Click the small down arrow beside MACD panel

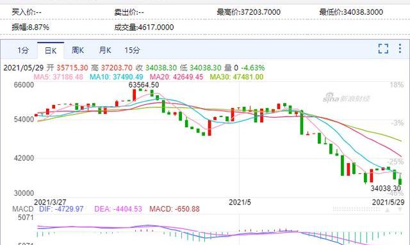400,209
